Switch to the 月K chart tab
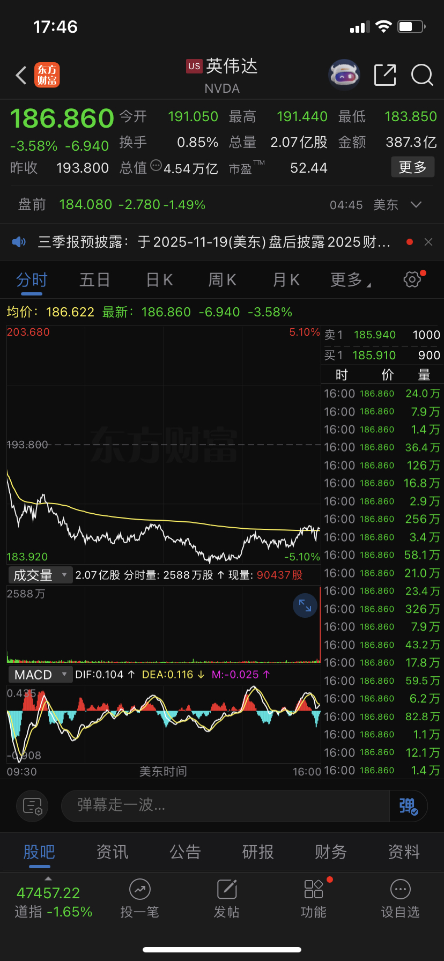Screen dimensions: 444x961 pyautogui.click(x=286, y=279)
